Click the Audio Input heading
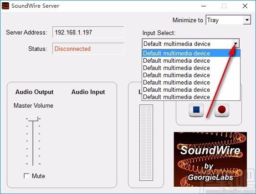This screenshot has height=194, width=256. pos(88,92)
